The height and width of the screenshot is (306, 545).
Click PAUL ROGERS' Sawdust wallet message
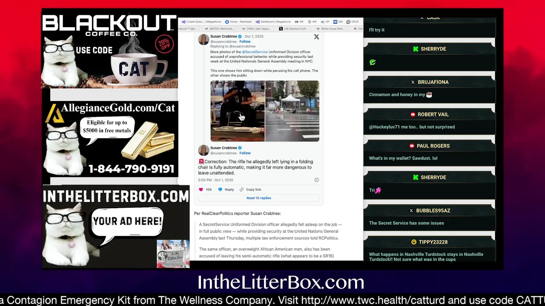click(x=403, y=158)
